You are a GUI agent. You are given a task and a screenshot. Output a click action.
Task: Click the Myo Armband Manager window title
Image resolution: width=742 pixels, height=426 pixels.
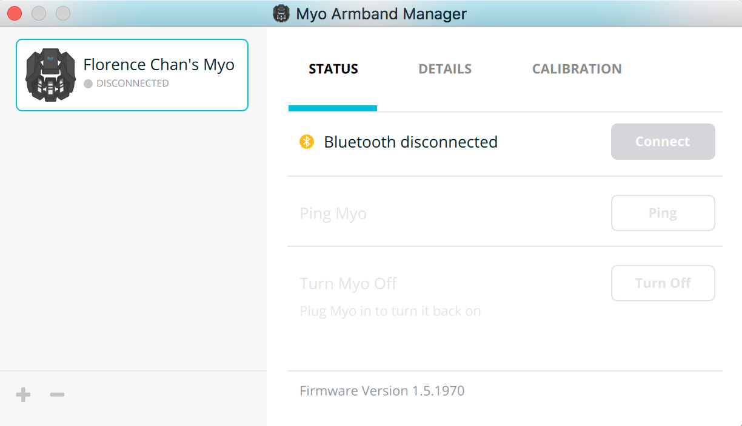pos(381,14)
